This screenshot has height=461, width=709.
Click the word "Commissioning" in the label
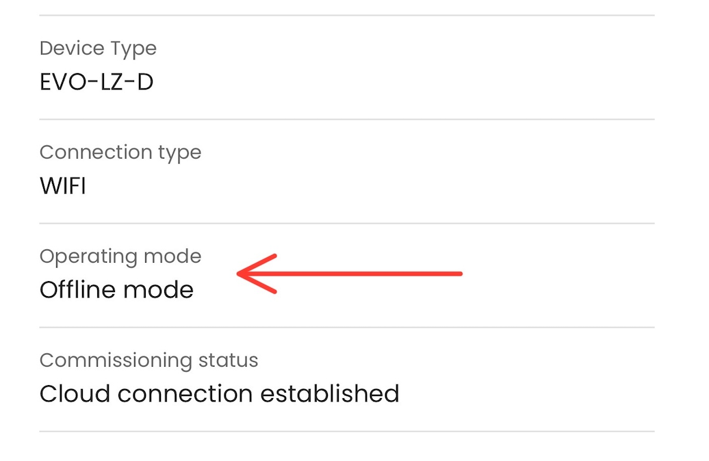[x=114, y=360]
